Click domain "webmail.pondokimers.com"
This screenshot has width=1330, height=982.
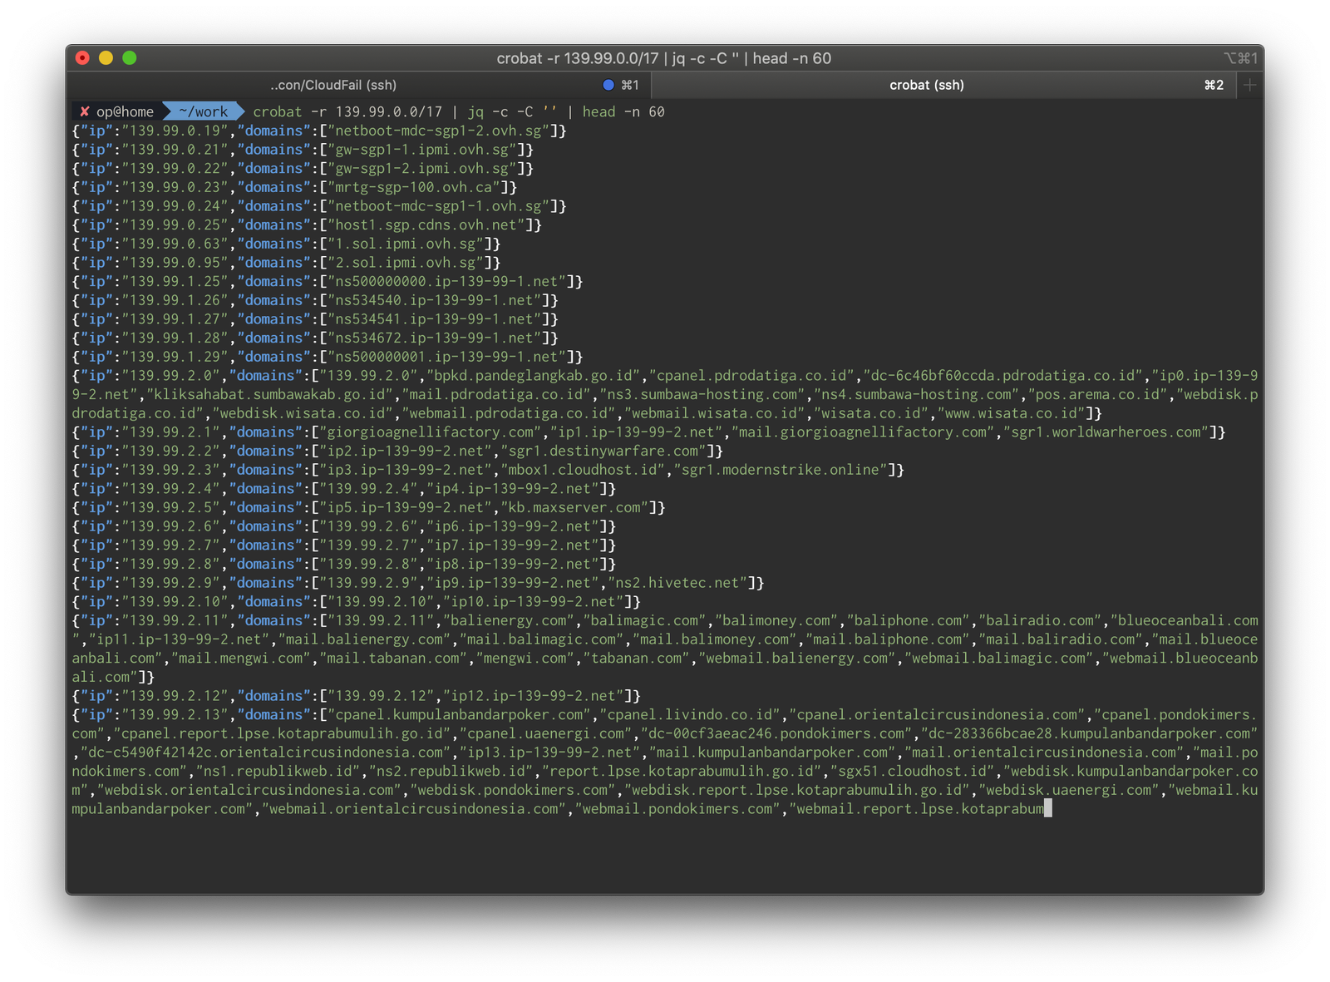point(677,809)
